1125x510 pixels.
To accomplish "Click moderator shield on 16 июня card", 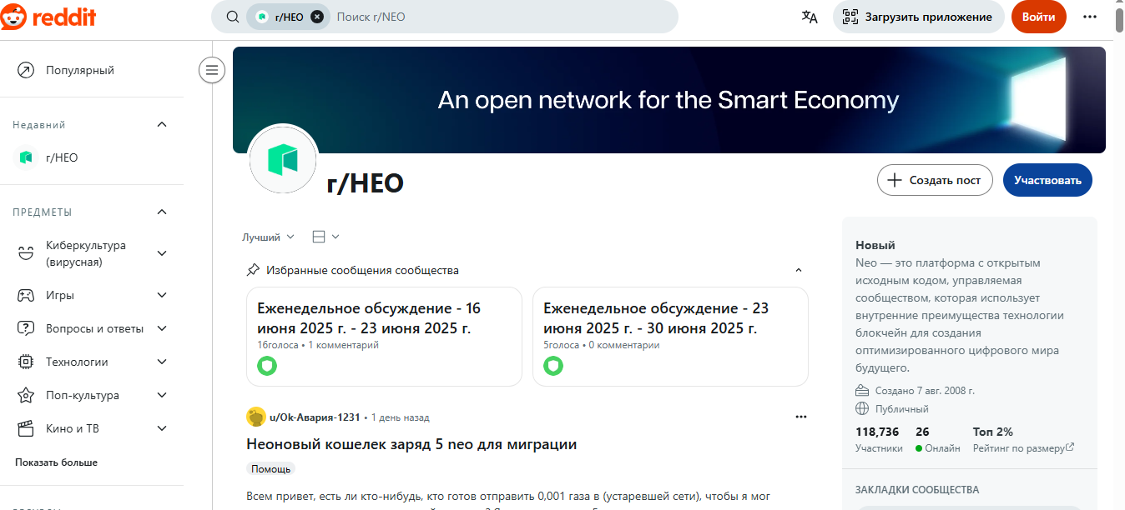I will pyautogui.click(x=267, y=366).
